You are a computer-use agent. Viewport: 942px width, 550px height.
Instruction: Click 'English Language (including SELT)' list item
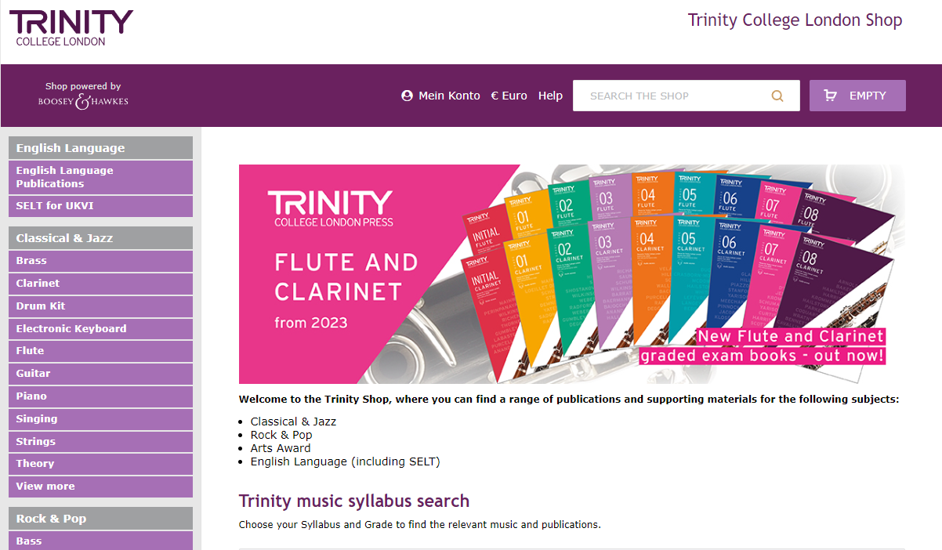click(346, 461)
